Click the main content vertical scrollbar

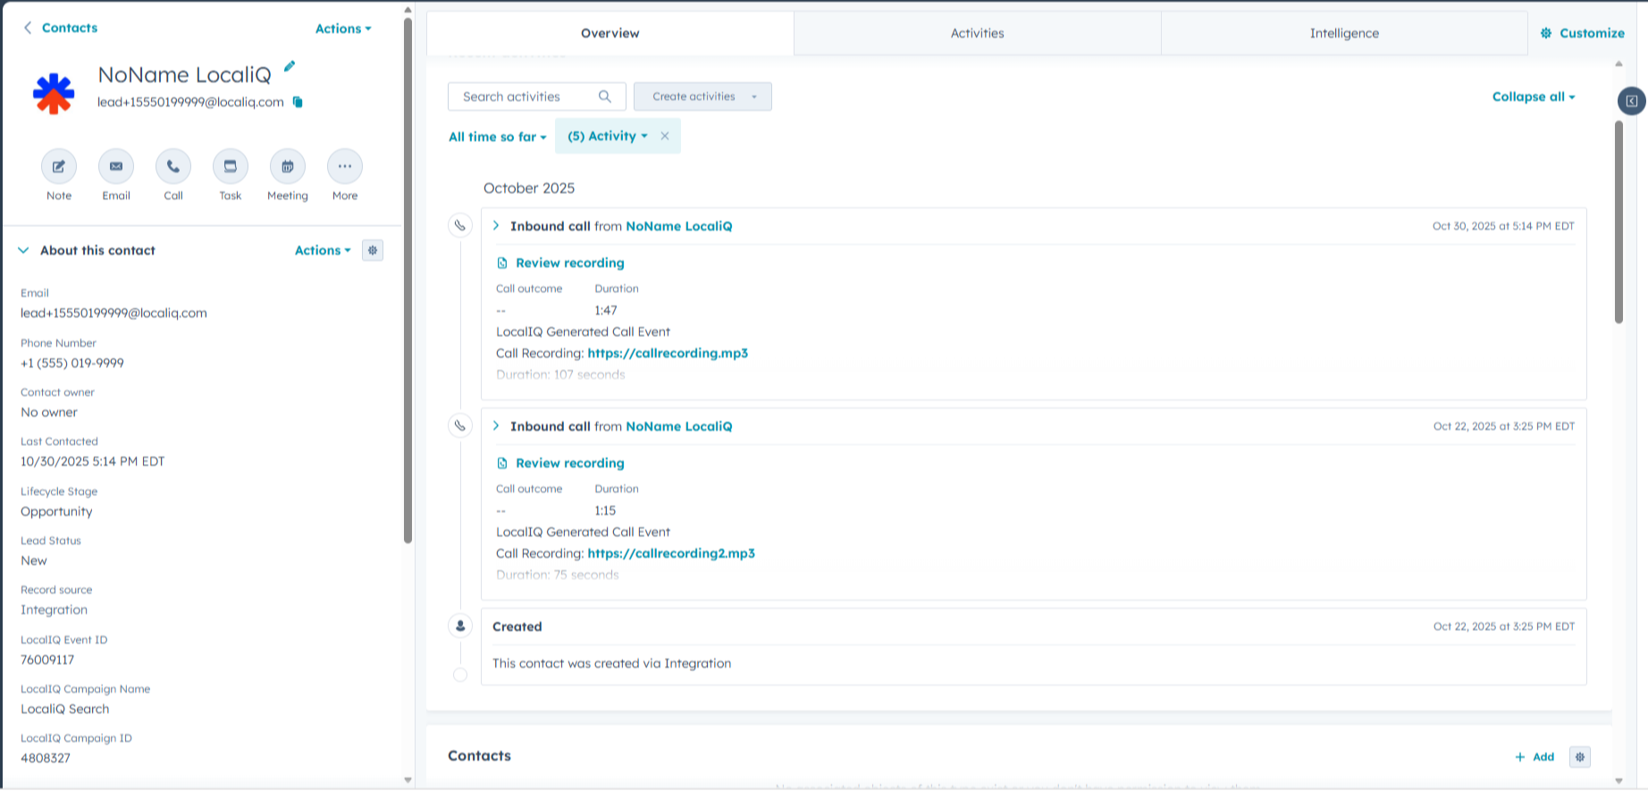pyautogui.click(x=1619, y=222)
